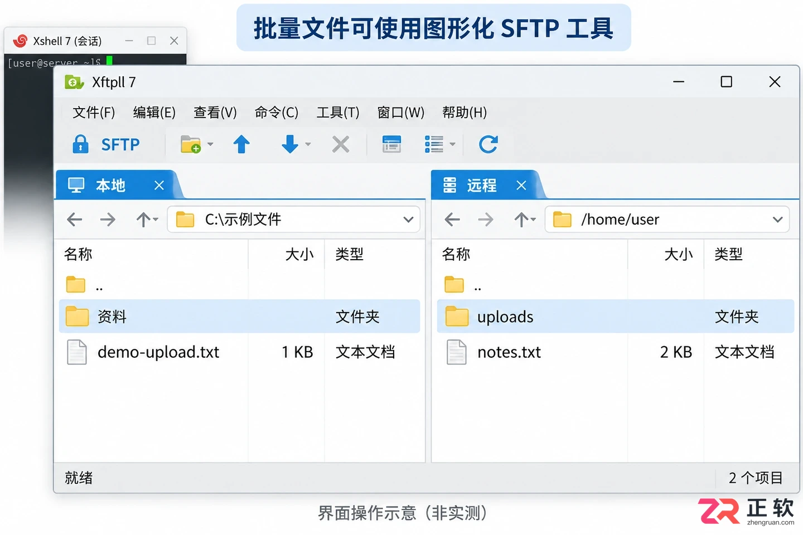
Task: Expand the C:\示例文件 path dropdown
Action: [x=408, y=220]
